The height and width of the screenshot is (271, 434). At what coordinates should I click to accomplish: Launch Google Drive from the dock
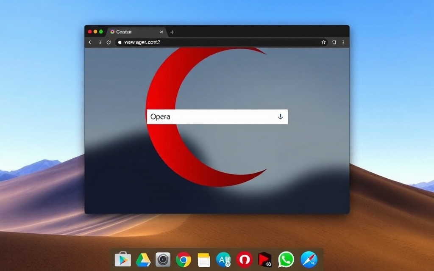[x=143, y=260]
